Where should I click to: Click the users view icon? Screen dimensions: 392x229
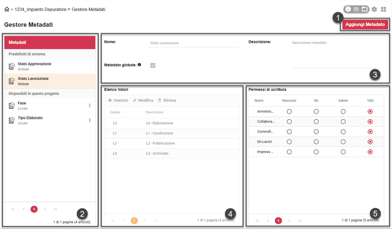(356, 9)
